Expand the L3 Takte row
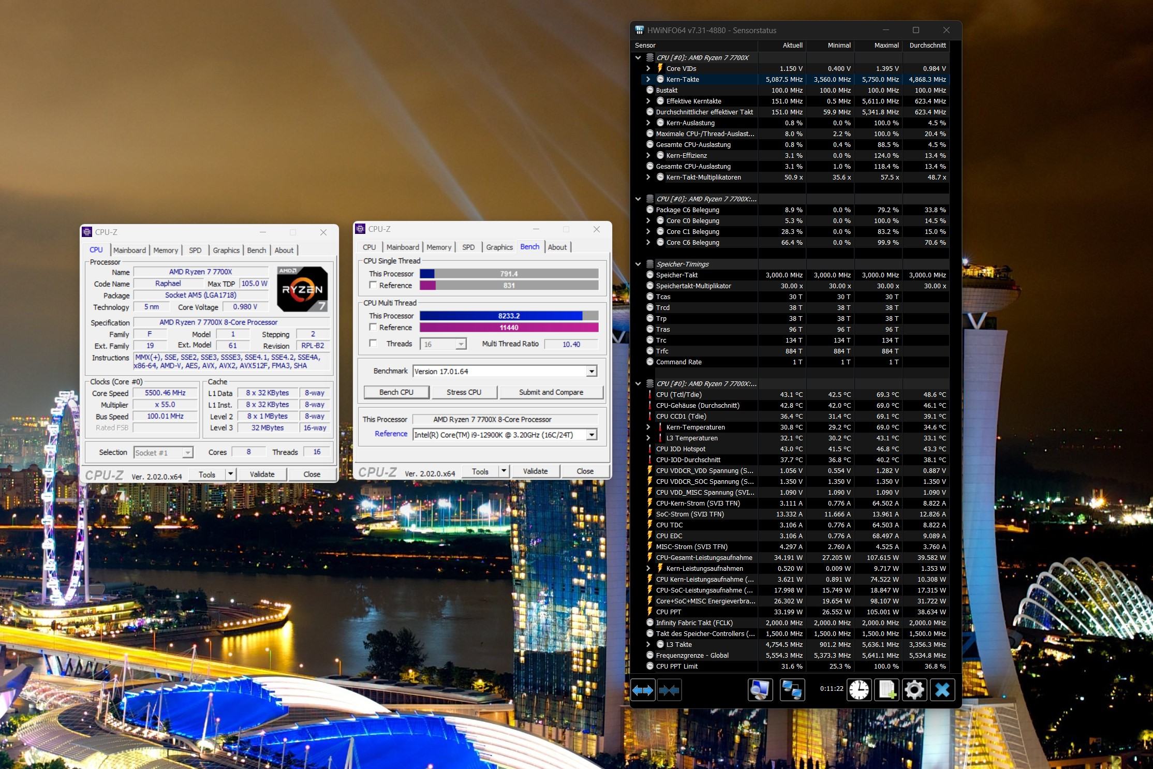This screenshot has height=769, width=1153. coord(648,644)
